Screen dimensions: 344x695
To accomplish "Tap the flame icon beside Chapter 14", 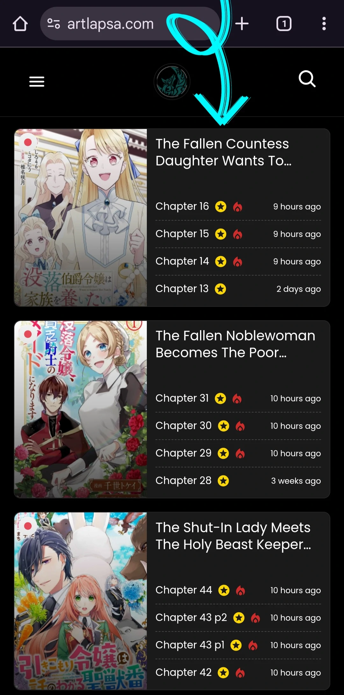I will tap(238, 262).
